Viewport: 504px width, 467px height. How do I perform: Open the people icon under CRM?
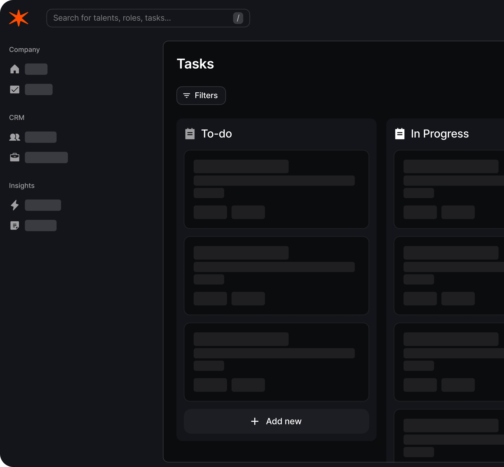click(15, 137)
